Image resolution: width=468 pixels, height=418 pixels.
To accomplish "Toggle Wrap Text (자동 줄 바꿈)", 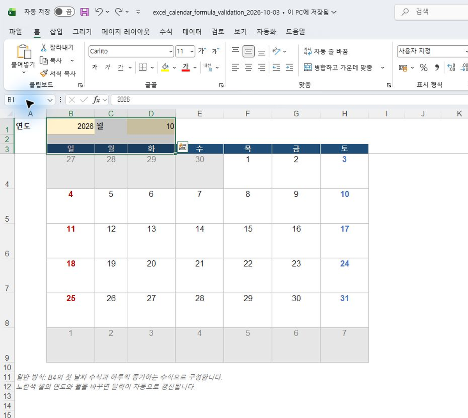I will click(326, 51).
